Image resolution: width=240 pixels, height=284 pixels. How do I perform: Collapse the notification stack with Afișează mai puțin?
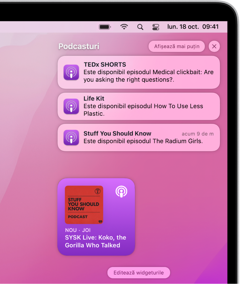[177, 46]
